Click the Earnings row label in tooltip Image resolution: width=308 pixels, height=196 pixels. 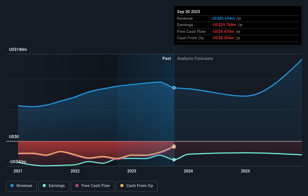point(185,25)
